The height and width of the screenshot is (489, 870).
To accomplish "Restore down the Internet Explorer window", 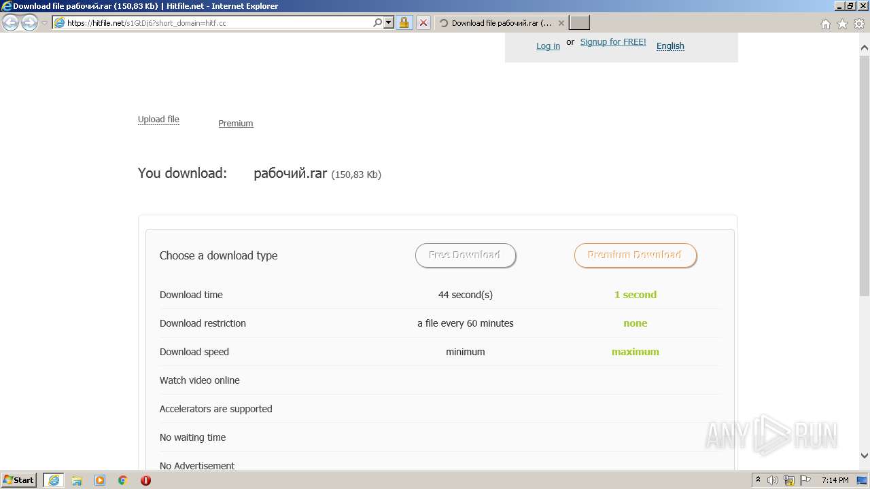I will 850,5.
